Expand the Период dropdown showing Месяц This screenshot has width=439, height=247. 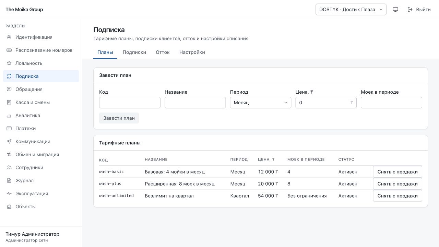coord(261,103)
